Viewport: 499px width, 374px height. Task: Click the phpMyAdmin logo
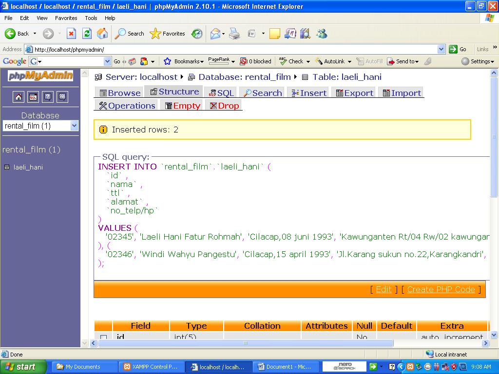pyautogui.click(x=40, y=75)
